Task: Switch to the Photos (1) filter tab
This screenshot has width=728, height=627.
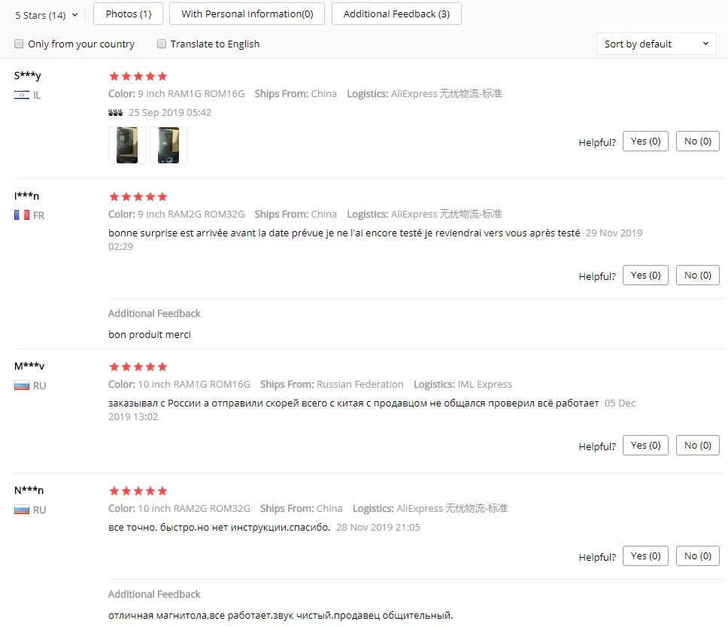Action: point(128,14)
